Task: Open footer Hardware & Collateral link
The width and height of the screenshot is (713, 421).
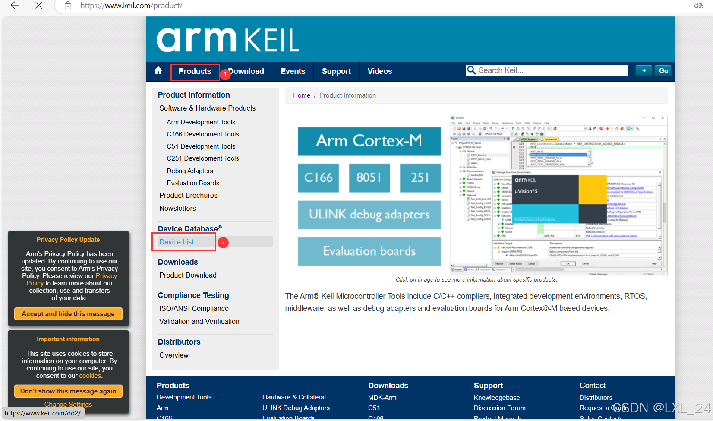Action: pyautogui.click(x=294, y=397)
